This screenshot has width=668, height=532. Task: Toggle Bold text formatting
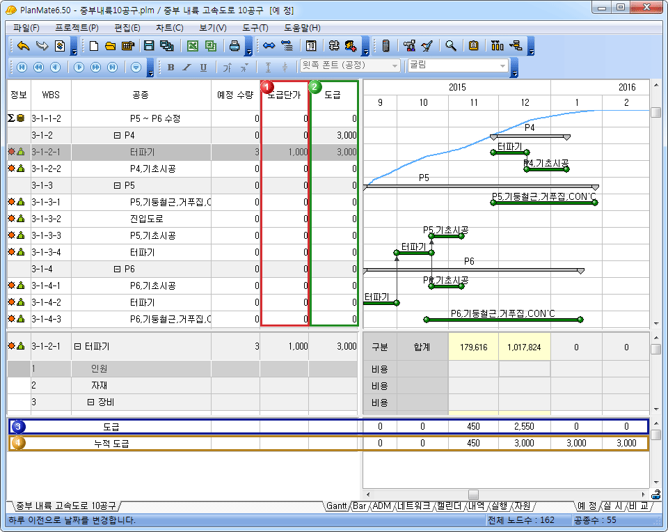point(171,68)
